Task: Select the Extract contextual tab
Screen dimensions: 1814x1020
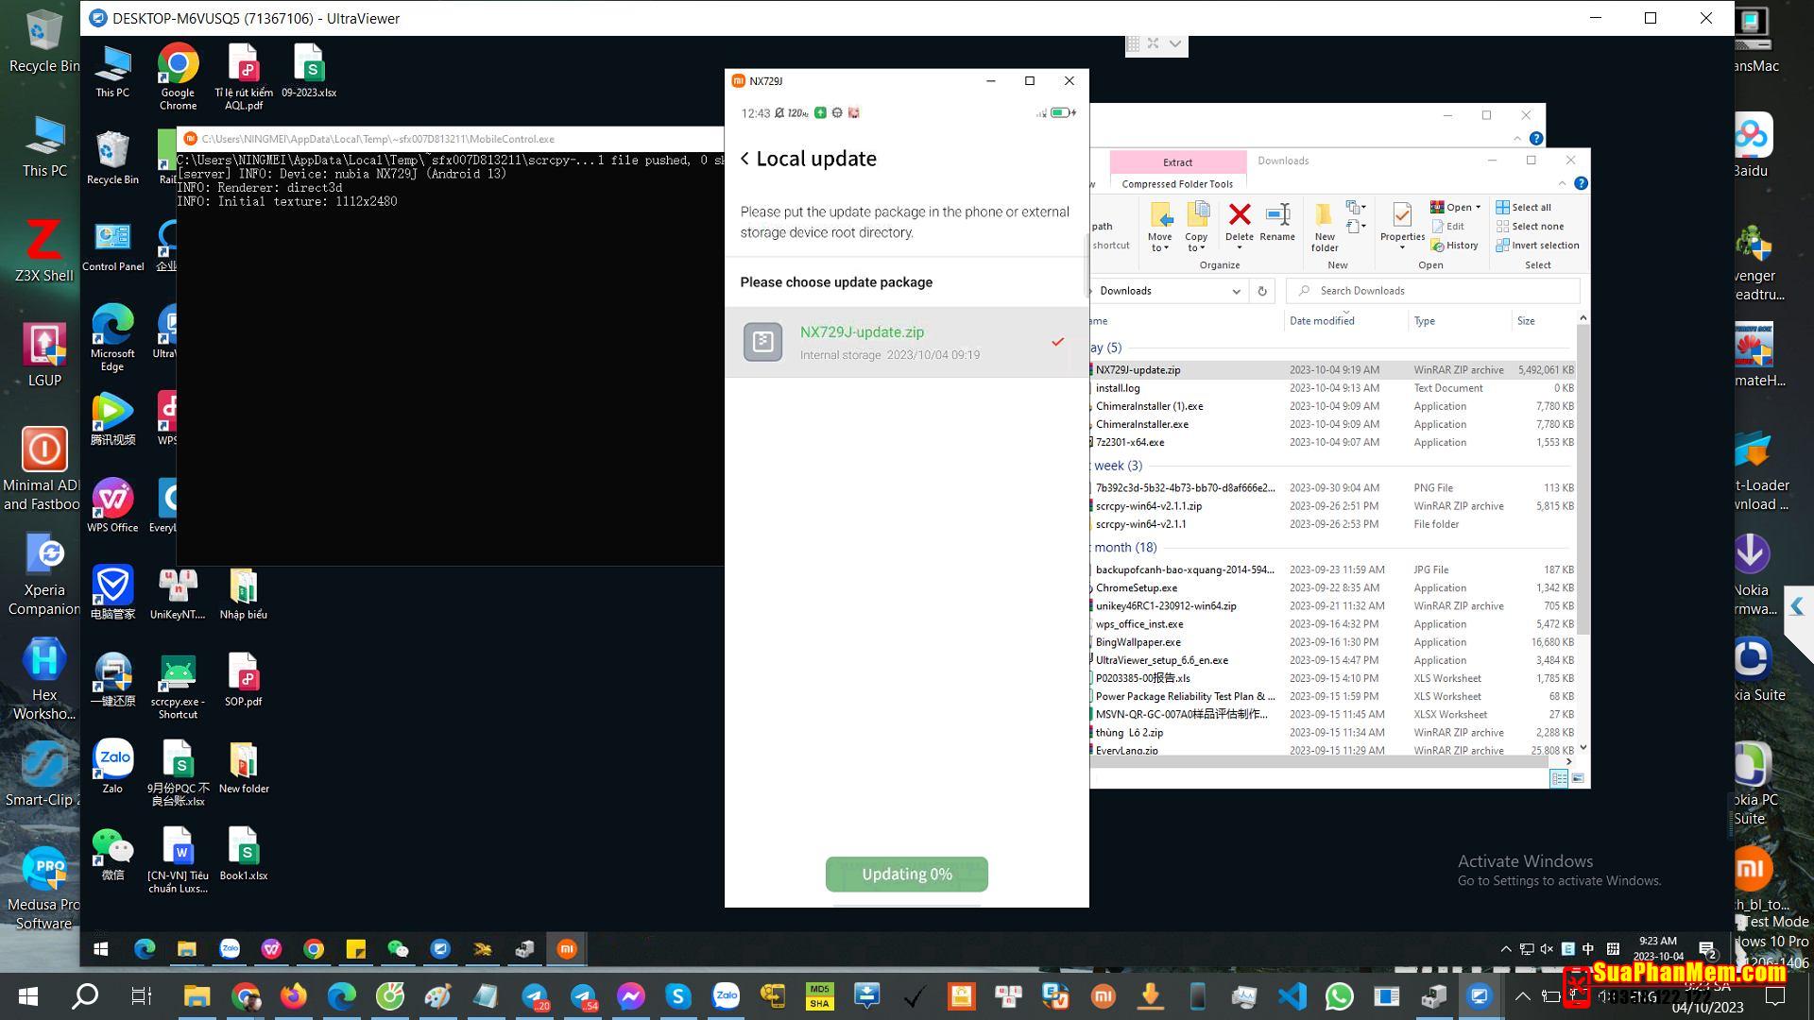Action: [x=1177, y=162]
